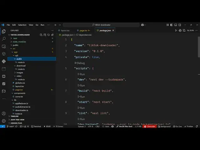Open the Explorer view in activity bar

(4, 31)
